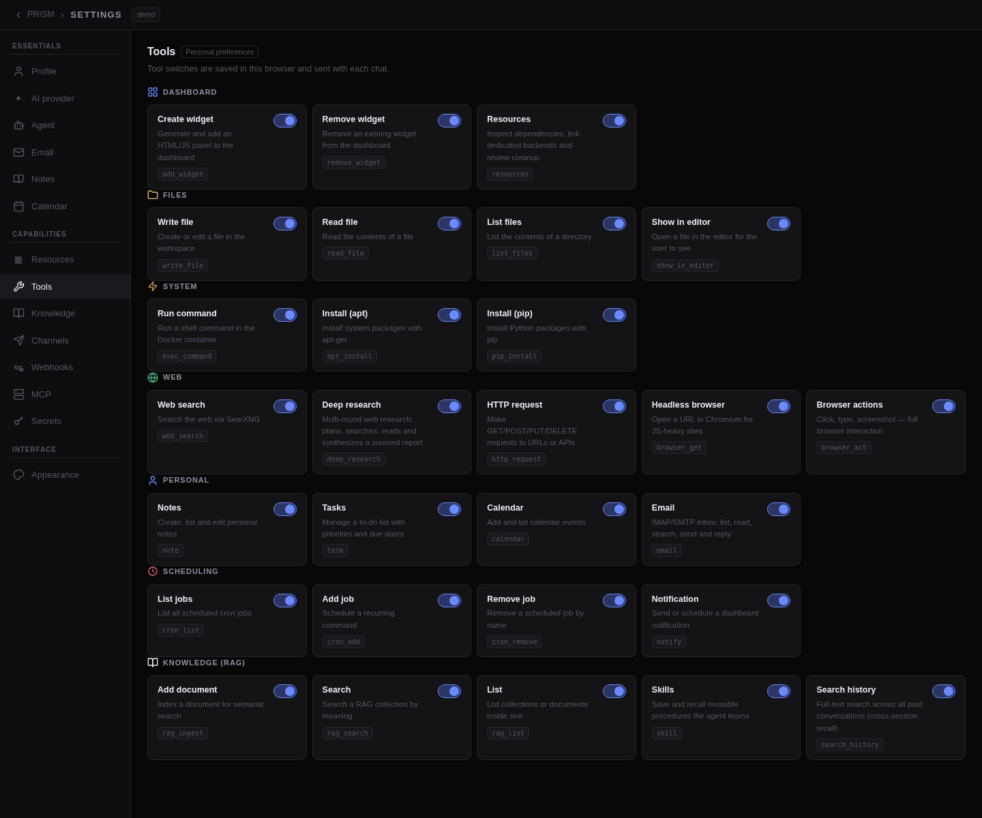Click the Tools wrench icon

click(x=18, y=287)
